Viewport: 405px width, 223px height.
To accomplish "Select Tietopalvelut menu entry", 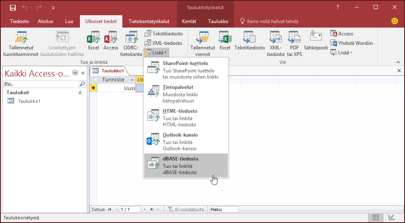I will (186, 94).
